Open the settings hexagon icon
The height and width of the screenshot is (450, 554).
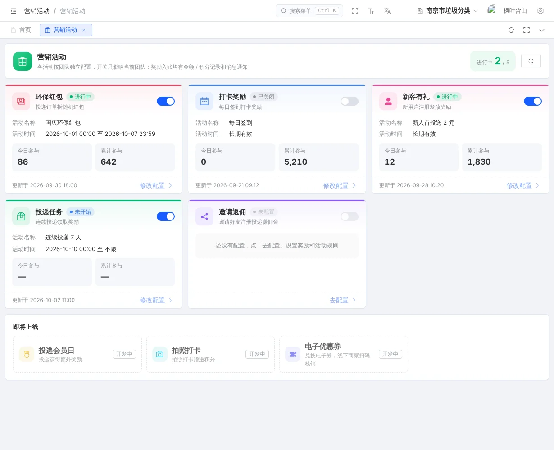(x=540, y=11)
